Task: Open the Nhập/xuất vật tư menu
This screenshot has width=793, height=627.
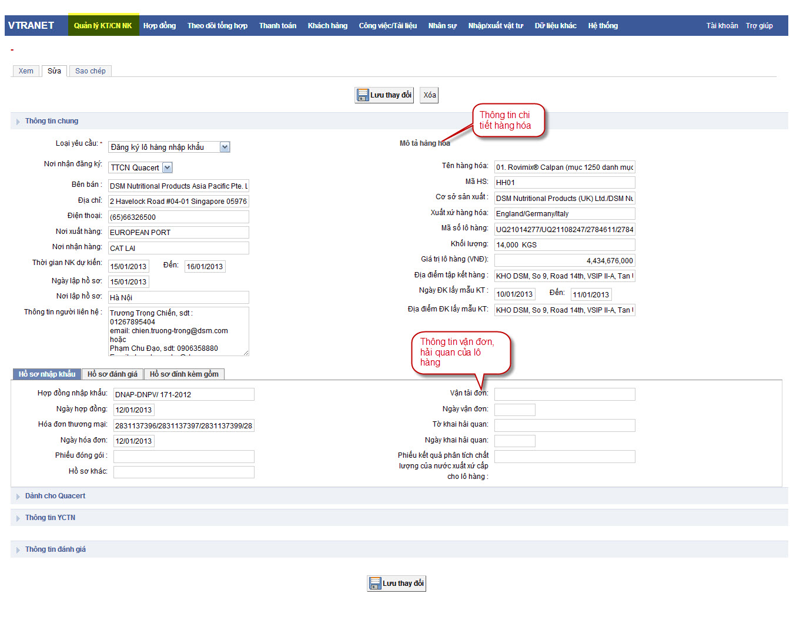Action: pyautogui.click(x=495, y=26)
